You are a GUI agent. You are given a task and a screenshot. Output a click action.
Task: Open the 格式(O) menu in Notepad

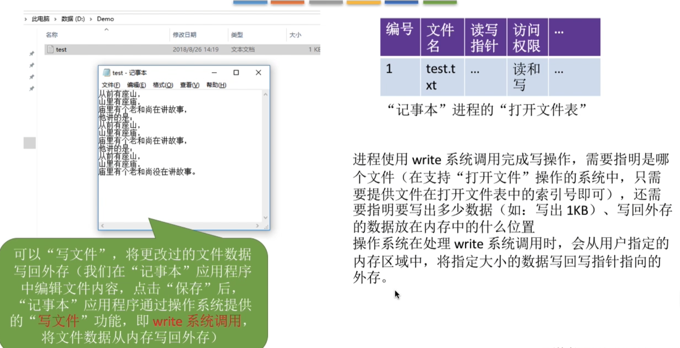[163, 85]
